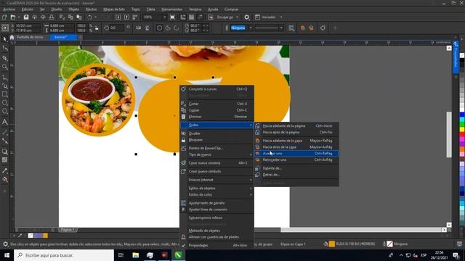
Task: Click the Save icon in the toolbar
Action: (26, 17)
